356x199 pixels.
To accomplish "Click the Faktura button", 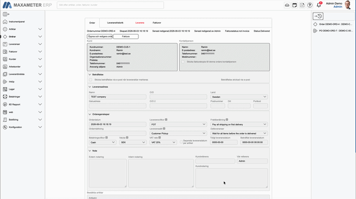I will pyautogui.click(x=126, y=36).
